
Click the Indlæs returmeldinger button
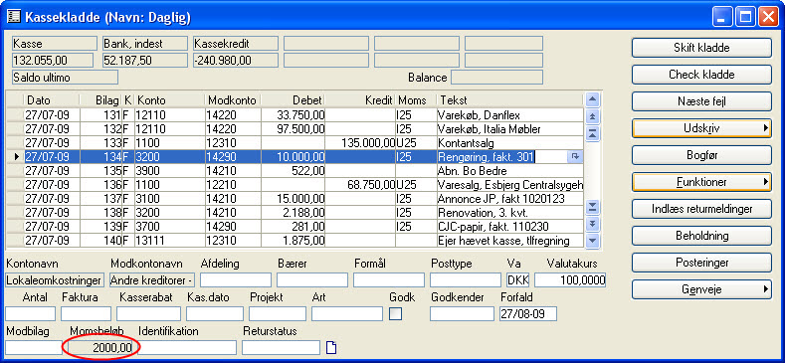(701, 209)
